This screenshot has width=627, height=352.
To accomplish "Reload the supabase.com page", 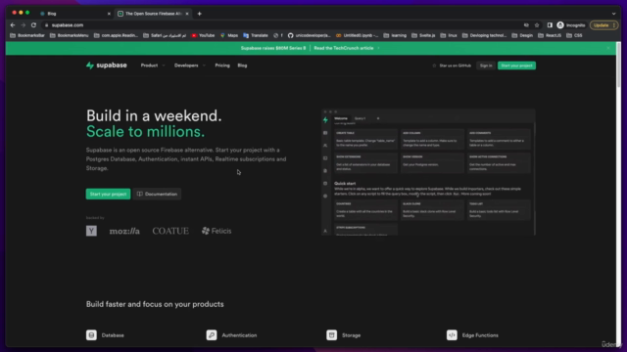I will 33,25.
